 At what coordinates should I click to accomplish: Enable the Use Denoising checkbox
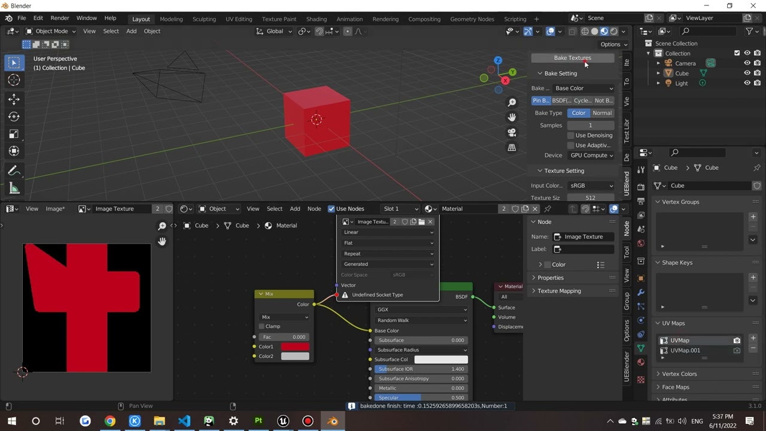[571, 135]
